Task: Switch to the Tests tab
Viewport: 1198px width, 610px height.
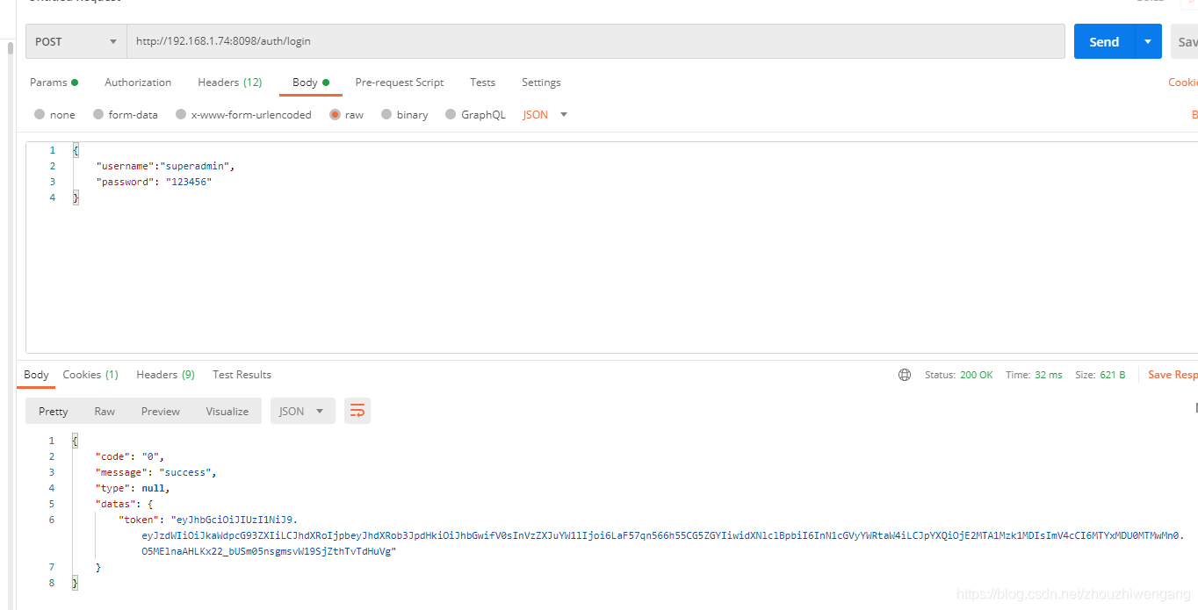Action: coord(482,82)
